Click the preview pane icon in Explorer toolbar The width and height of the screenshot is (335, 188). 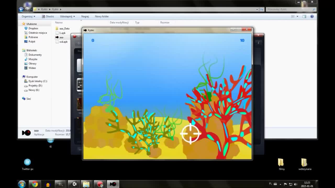tap(304, 16)
